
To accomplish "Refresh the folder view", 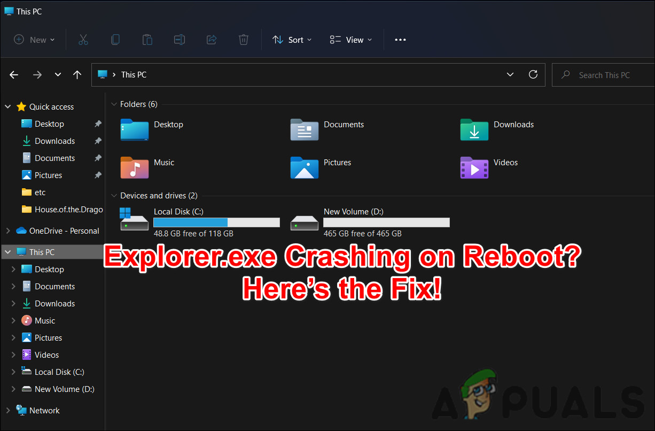I will pos(533,74).
